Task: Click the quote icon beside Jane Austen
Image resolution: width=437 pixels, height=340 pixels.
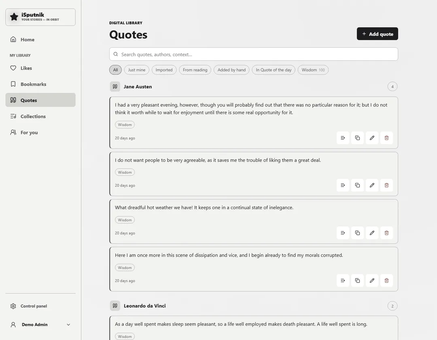Action: click(x=115, y=87)
